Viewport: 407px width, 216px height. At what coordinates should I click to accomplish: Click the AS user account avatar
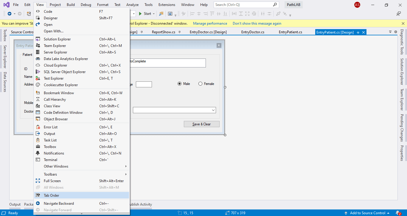pyautogui.click(x=357, y=5)
